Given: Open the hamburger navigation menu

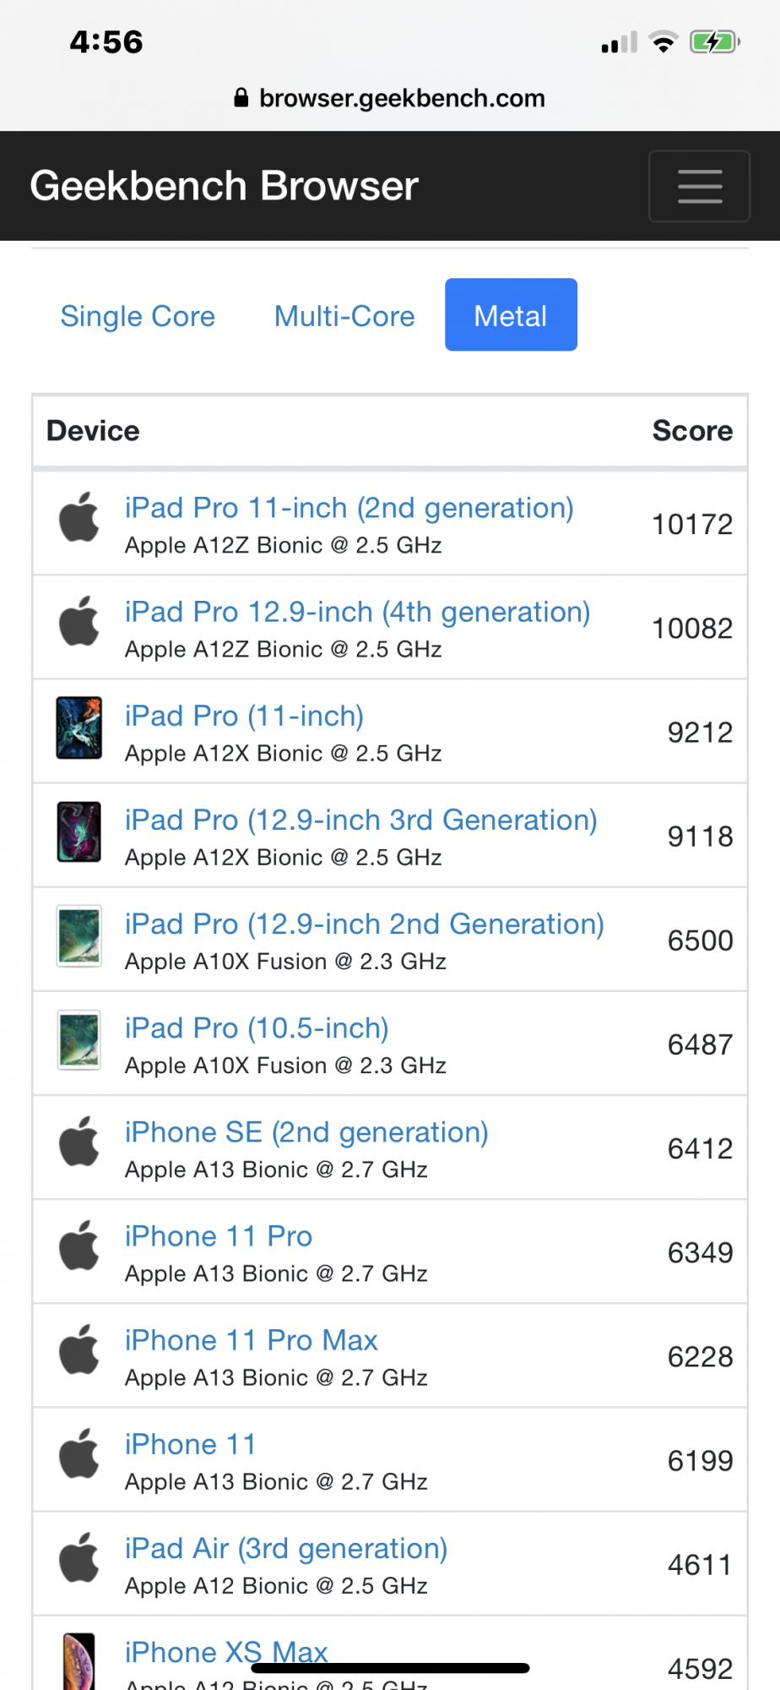Looking at the screenshot, I should pos(699,186).
